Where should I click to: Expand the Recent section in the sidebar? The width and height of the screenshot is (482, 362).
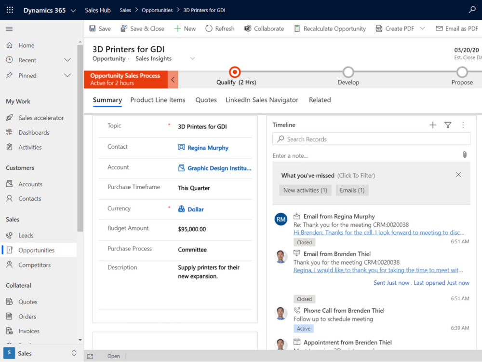(67, 60)
